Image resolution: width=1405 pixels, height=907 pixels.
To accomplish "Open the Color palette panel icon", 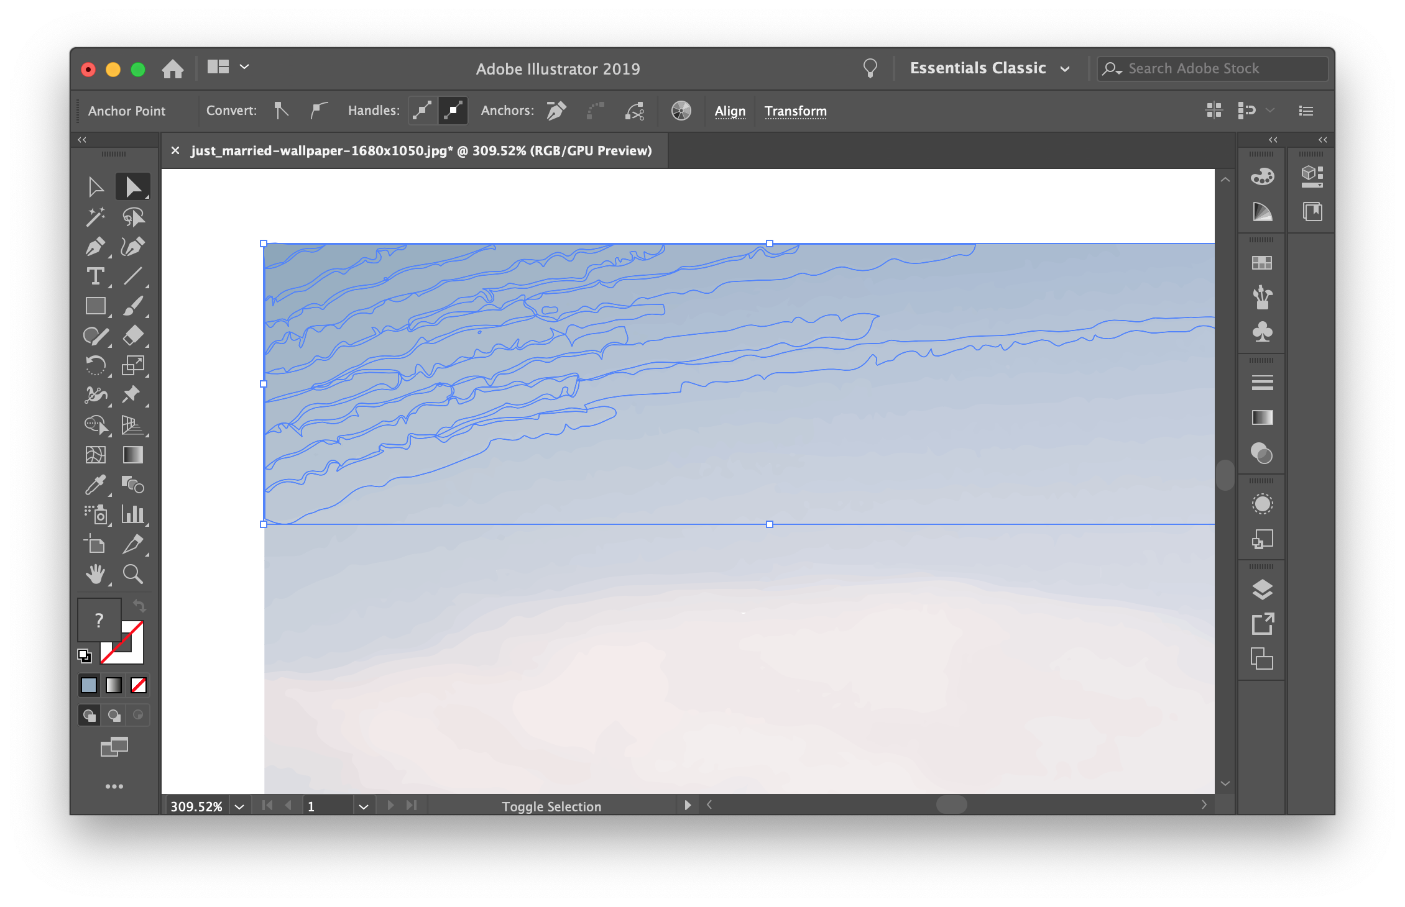I will coord(1262,177).
